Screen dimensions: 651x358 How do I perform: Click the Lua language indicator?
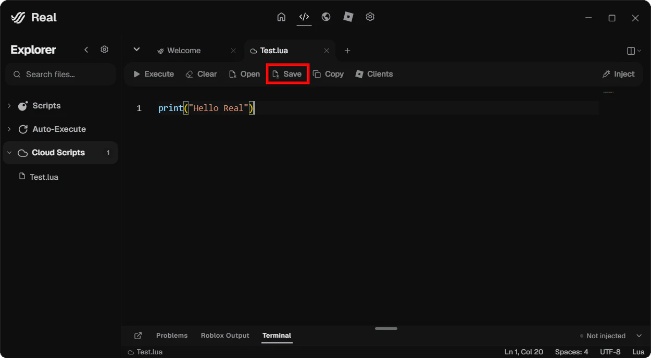tap(638, 352)
